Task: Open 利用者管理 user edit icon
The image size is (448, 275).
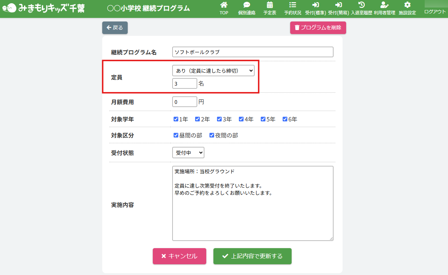Action: click(384, 5)
